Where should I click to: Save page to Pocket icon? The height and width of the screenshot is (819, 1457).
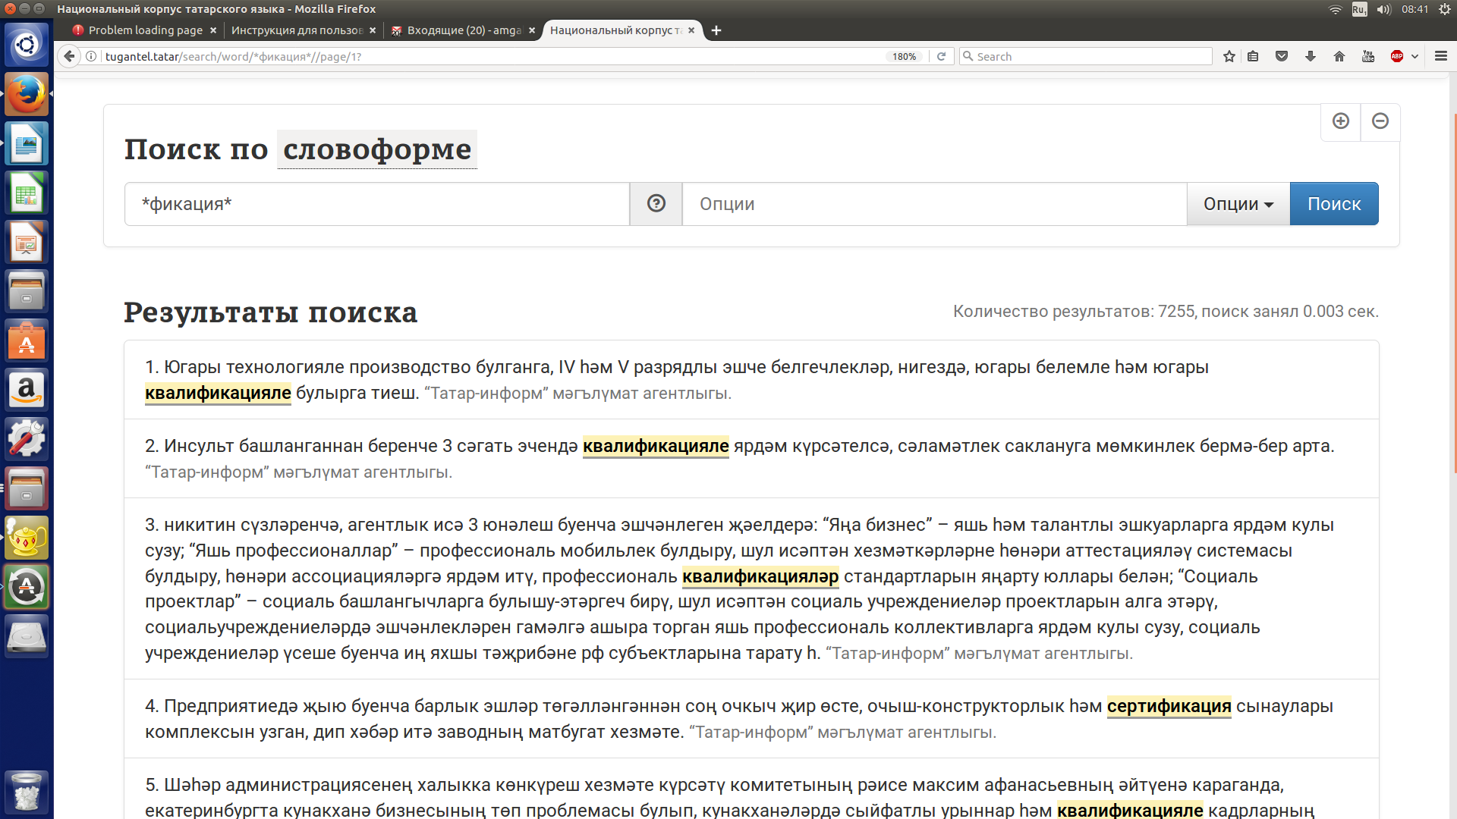click(1282, 56)
